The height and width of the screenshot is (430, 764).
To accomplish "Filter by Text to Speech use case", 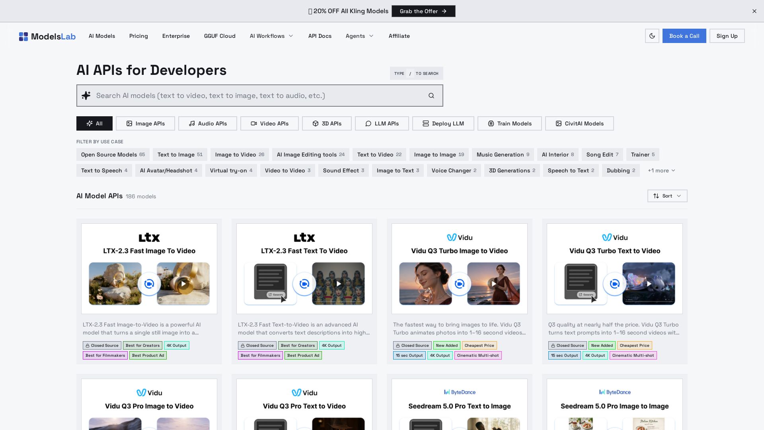I will [x=104, y=170].
